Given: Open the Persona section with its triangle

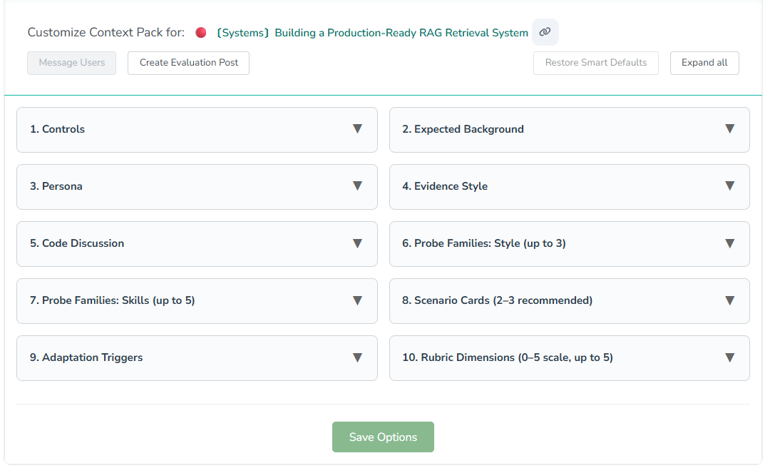Looking at the screenshot, I should click(357, 186).
